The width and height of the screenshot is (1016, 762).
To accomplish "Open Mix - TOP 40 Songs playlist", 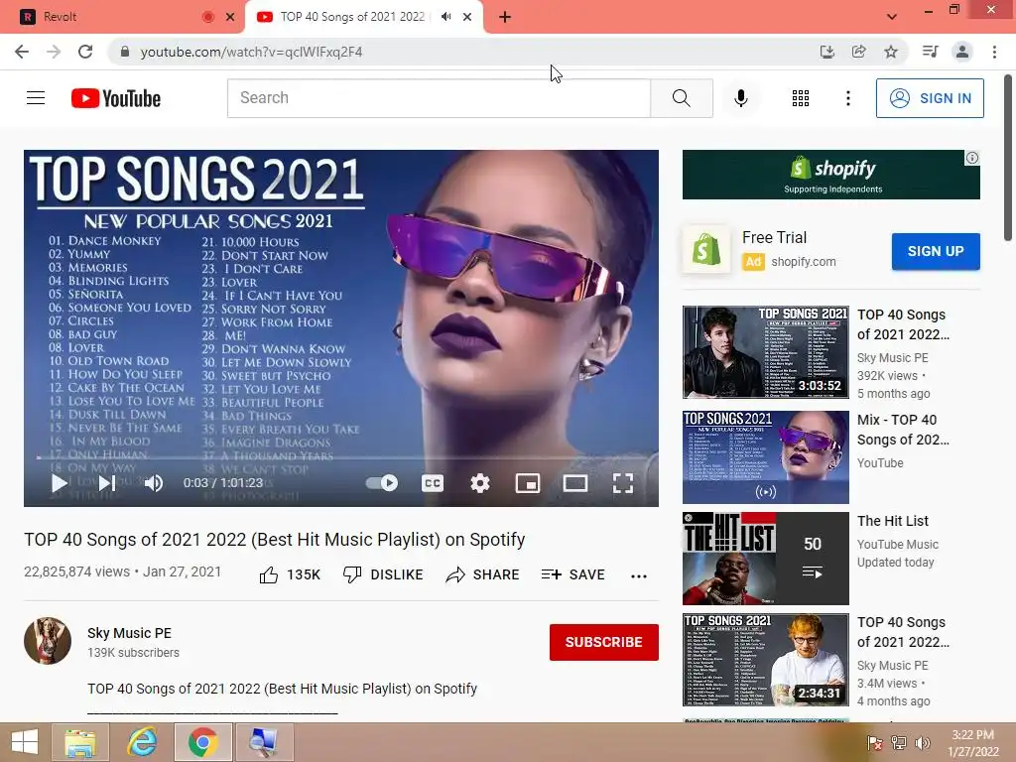I will click(x=765, y=456).
